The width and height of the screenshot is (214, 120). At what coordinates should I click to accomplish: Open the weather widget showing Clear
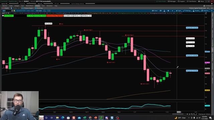180,118
